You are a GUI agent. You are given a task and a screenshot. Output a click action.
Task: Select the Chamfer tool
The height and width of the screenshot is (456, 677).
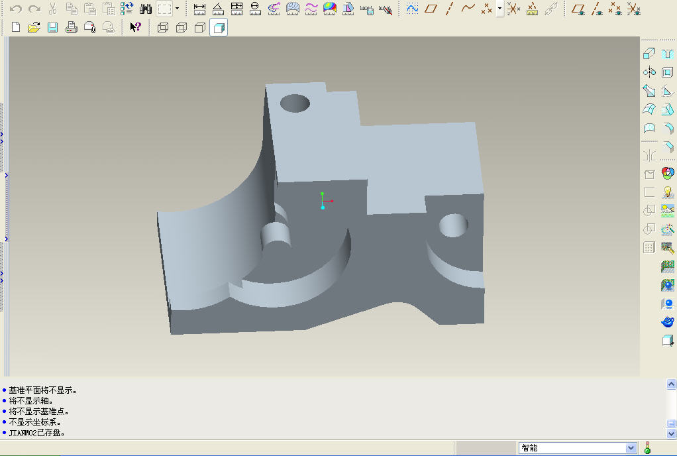click(668, 146)
